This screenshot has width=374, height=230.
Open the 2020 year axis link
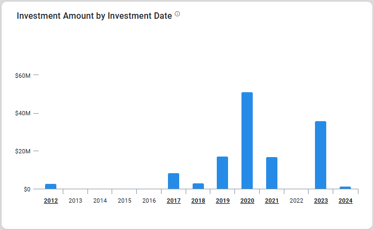coord(247,201)
